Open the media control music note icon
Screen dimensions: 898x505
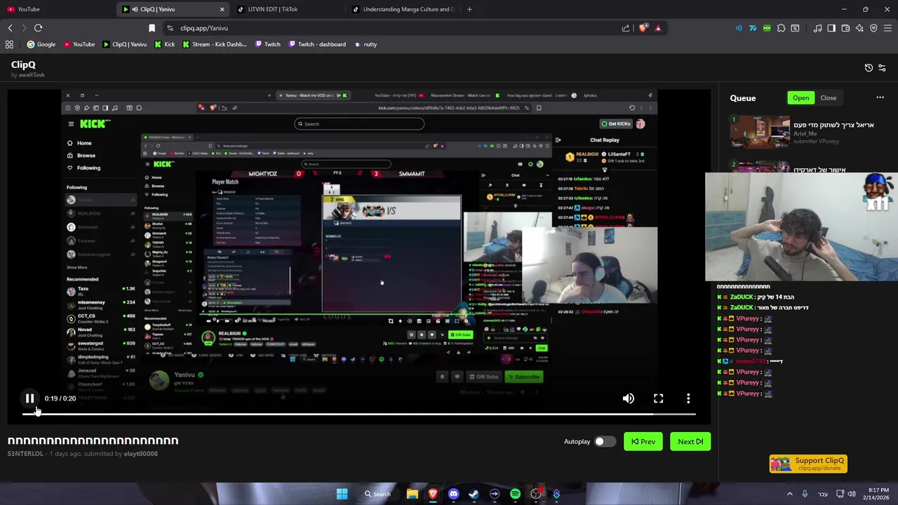pyautogui.click(x=817, y=28)
